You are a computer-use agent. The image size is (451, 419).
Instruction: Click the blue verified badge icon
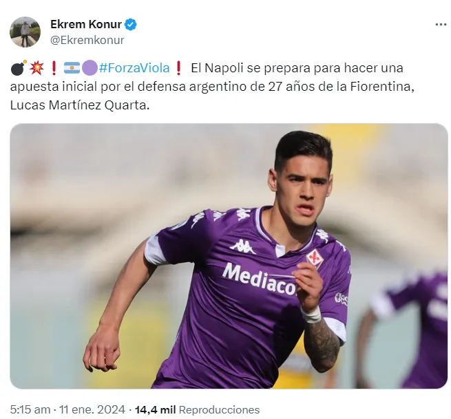pyautogui.click(x=131, y=25)
